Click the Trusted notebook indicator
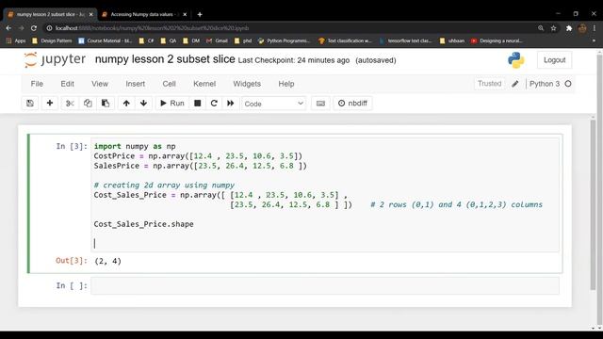This screenshot has height=339, width=603. [x=490, y=84]
